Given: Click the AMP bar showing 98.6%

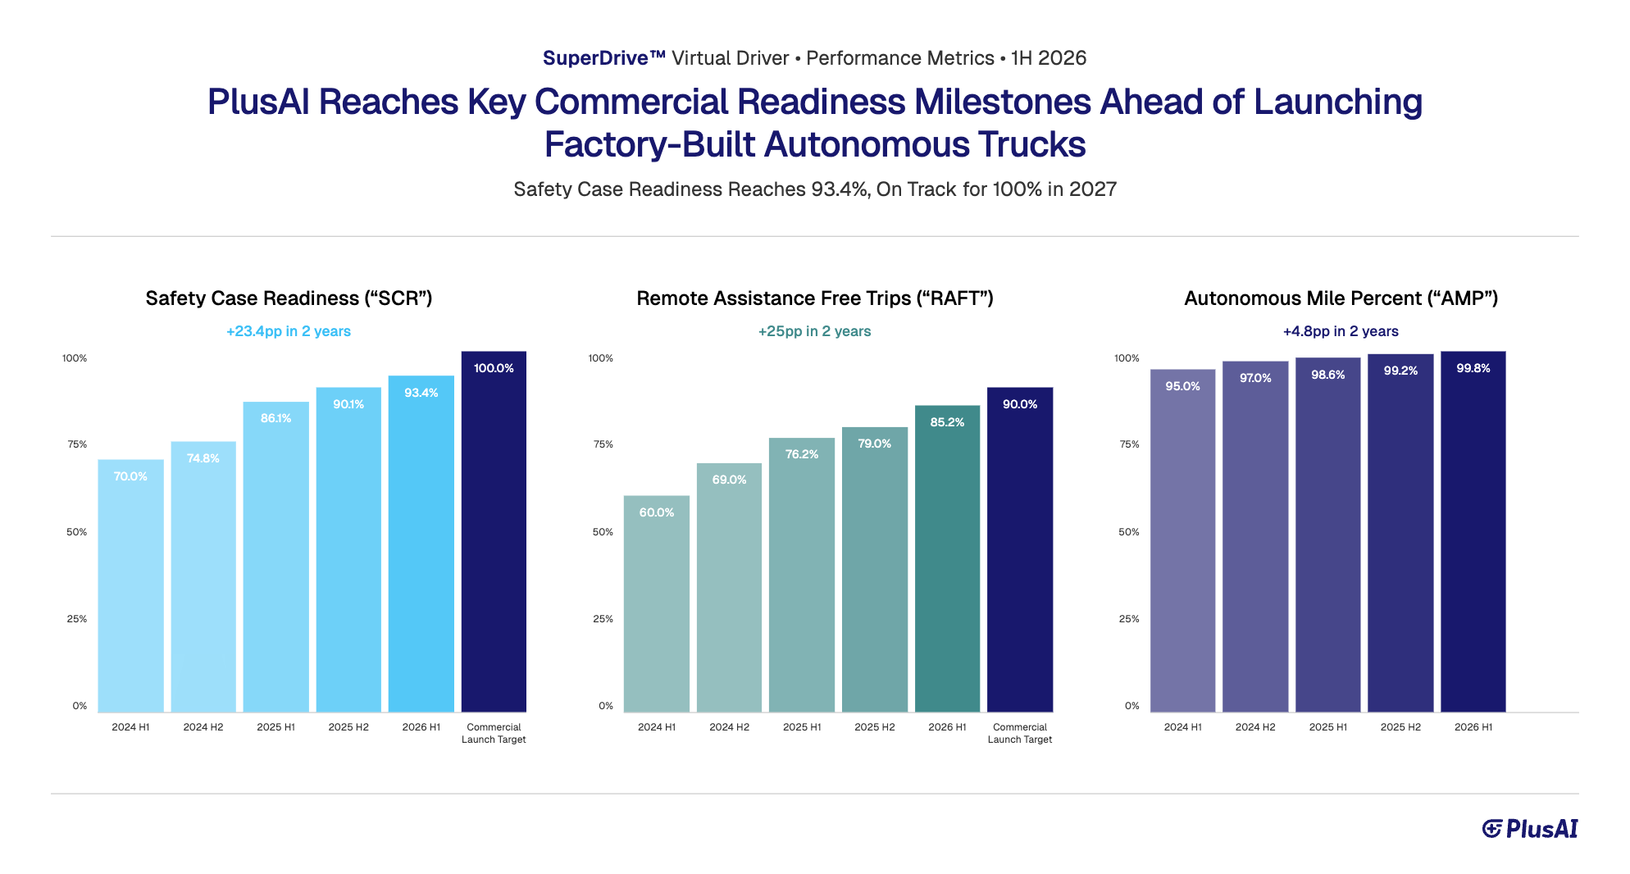Looking at the screenshot, I should (1328, 535).
